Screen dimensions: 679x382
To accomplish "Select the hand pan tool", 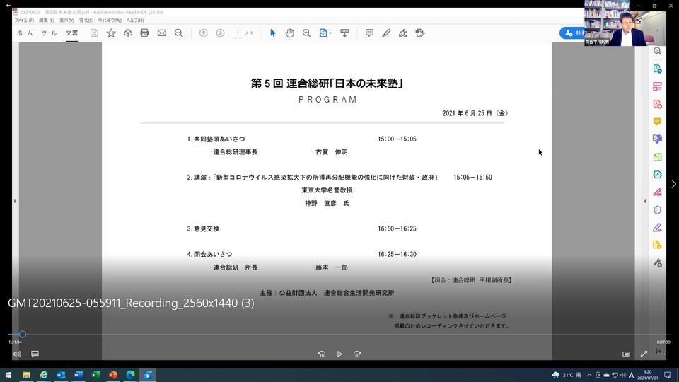I will click(290, 33).
